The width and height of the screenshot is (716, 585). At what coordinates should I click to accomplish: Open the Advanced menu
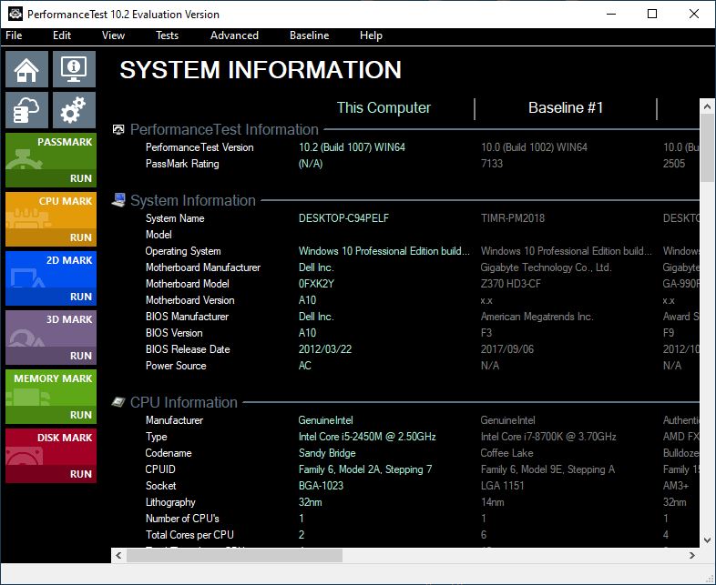pos(234,35)
